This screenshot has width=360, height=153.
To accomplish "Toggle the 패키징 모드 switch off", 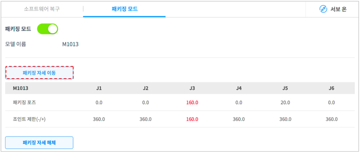I will pyautogui.click(x=47, y=29).
